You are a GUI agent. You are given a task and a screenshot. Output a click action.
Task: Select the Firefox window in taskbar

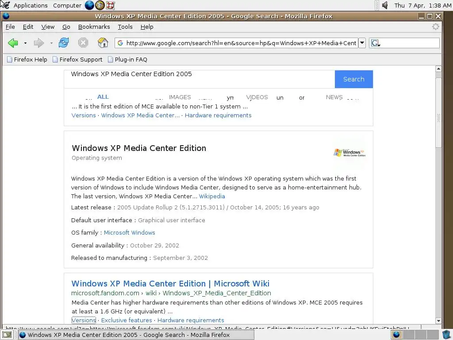click(136, 335)
